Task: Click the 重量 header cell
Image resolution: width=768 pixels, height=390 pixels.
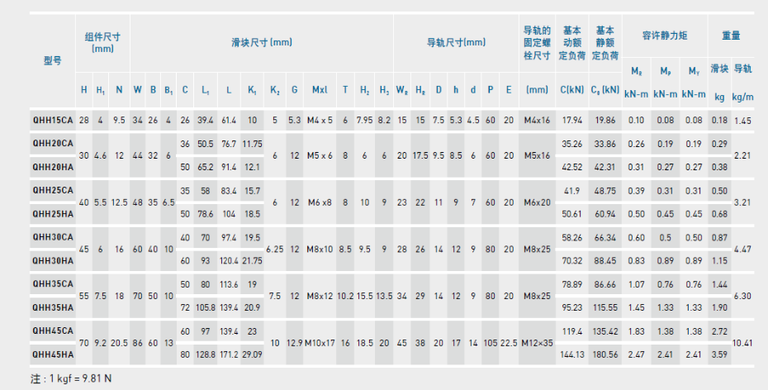Action: [731, 36]
